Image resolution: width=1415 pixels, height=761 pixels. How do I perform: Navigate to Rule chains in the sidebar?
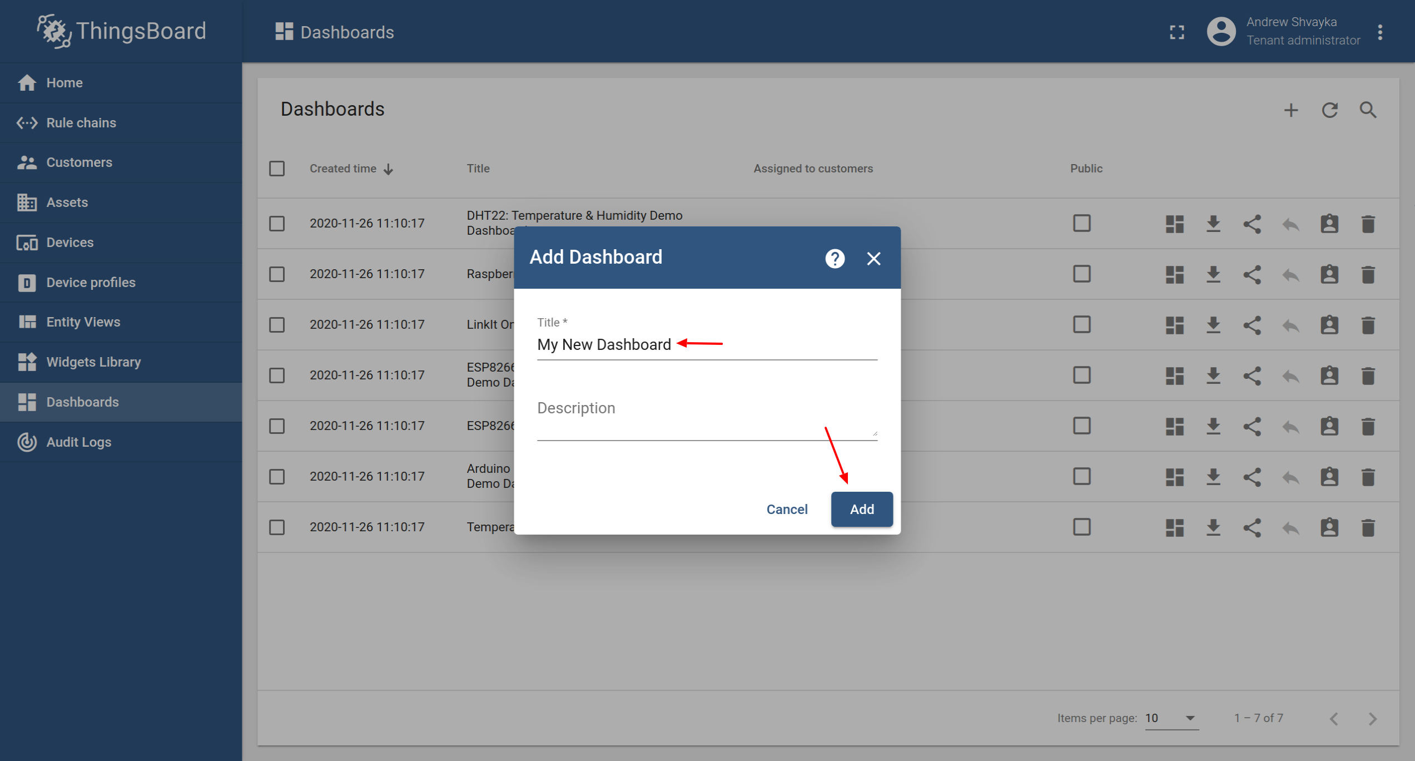point(81,123)
